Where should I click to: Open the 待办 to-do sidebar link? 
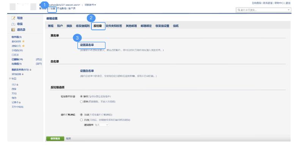pos(14,98)
